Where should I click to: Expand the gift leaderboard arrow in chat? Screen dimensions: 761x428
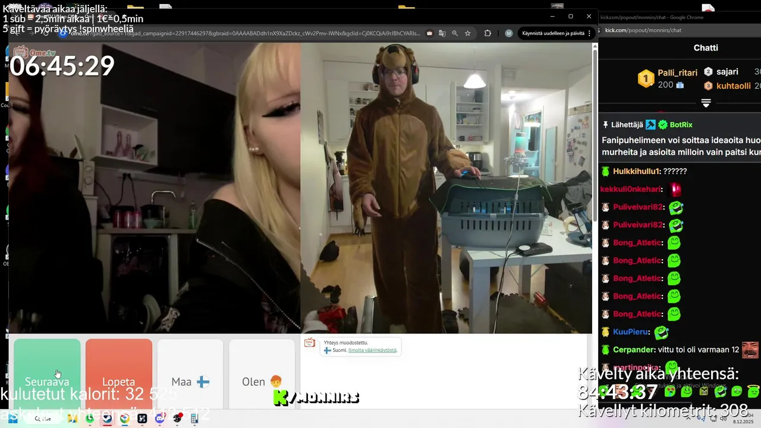(706, 103)
